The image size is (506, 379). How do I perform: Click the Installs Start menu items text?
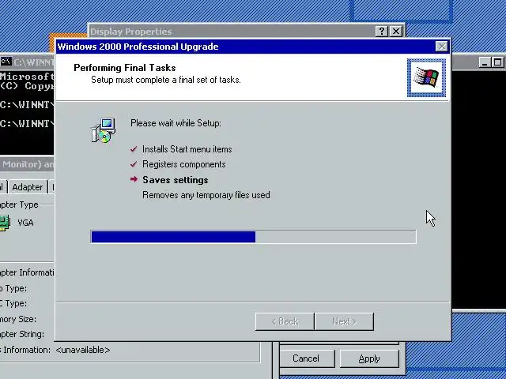187,149
